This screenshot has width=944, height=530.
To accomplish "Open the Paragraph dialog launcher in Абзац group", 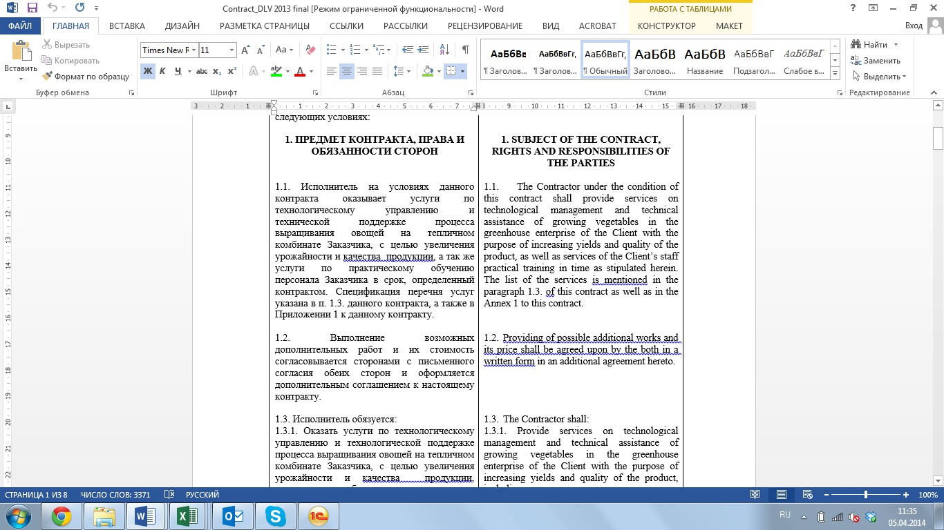I will [x=469, y=92].
